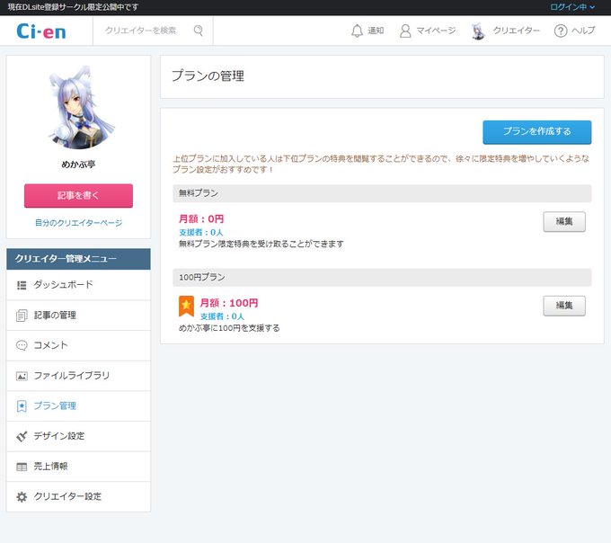Click the めかぶ亭 profile avatar image

tap(83, 108)
